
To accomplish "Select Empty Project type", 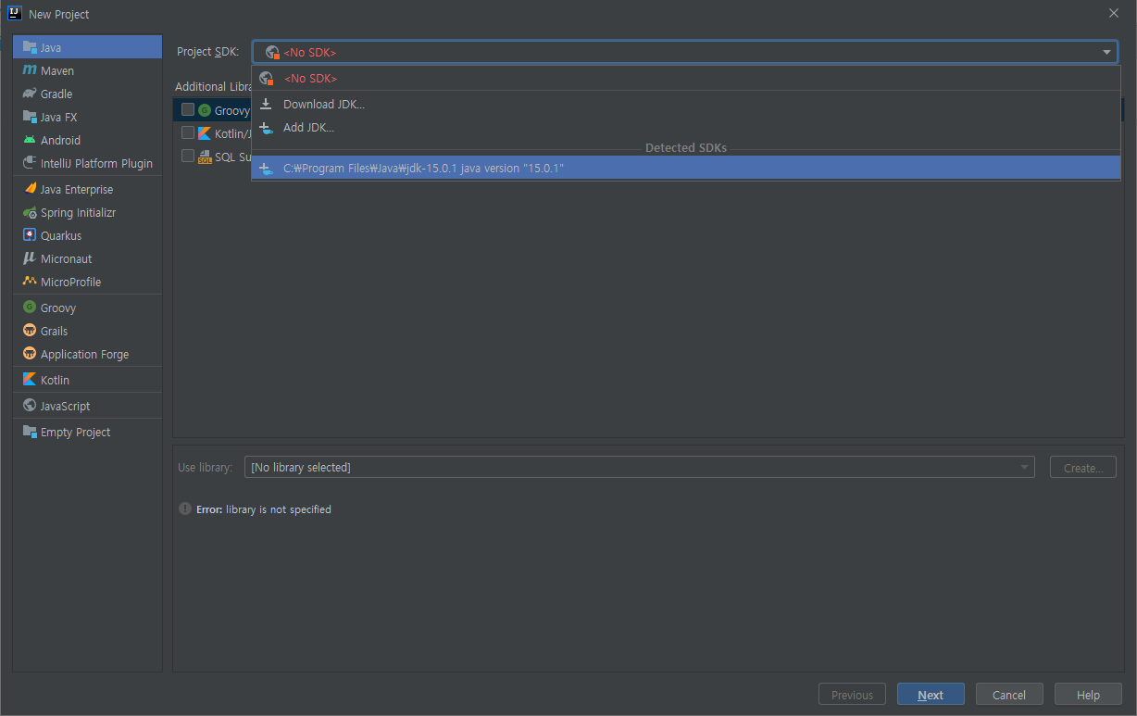I will (x=87, y=432).
